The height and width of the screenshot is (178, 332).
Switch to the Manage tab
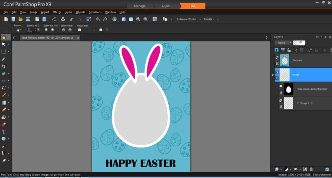click(x=140, y=6)
